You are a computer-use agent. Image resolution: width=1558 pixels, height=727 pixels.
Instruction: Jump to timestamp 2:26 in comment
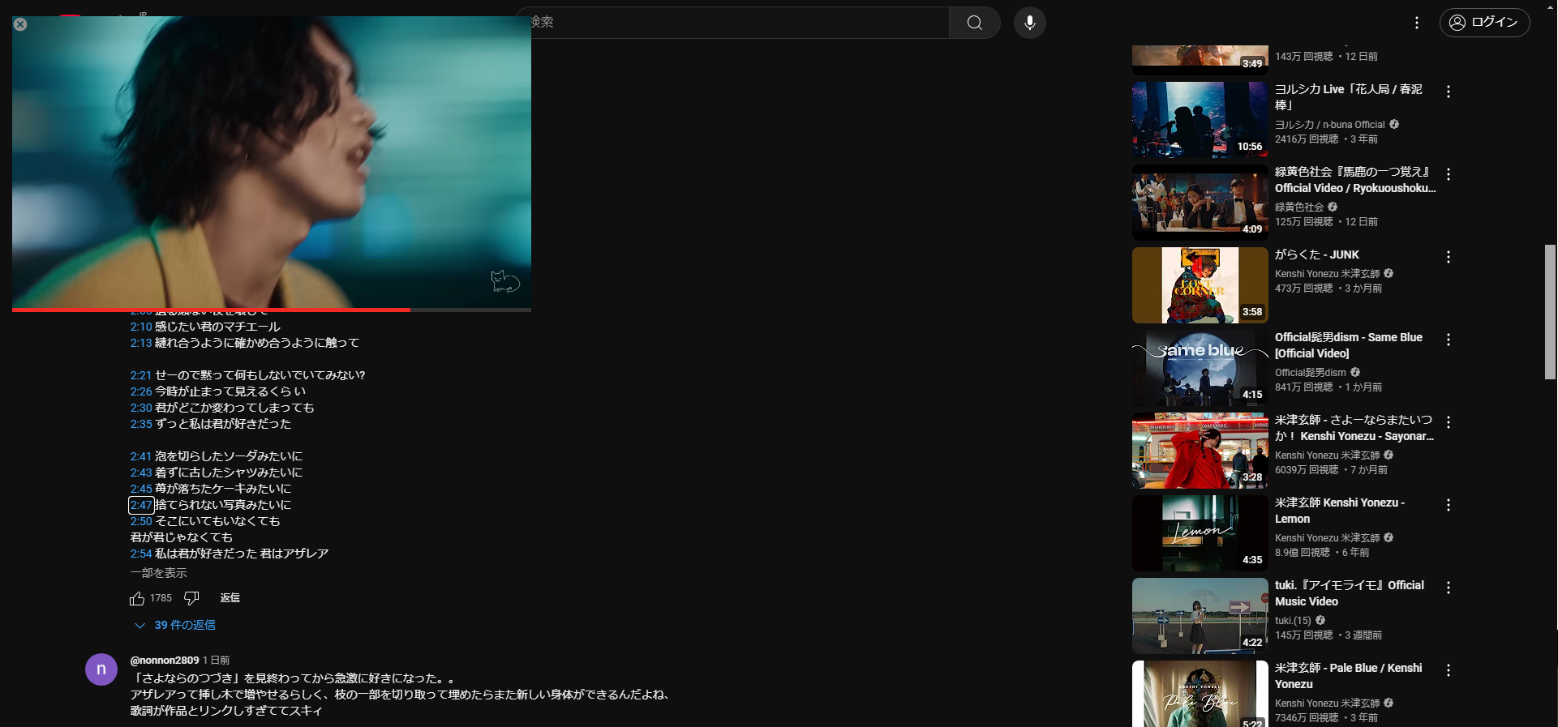coord(141,391)
